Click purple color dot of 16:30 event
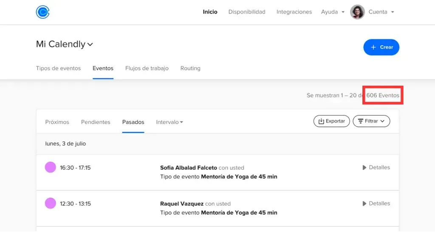This screenshot has width=435, height=232. pyautogui.click(x=51, y=167)
